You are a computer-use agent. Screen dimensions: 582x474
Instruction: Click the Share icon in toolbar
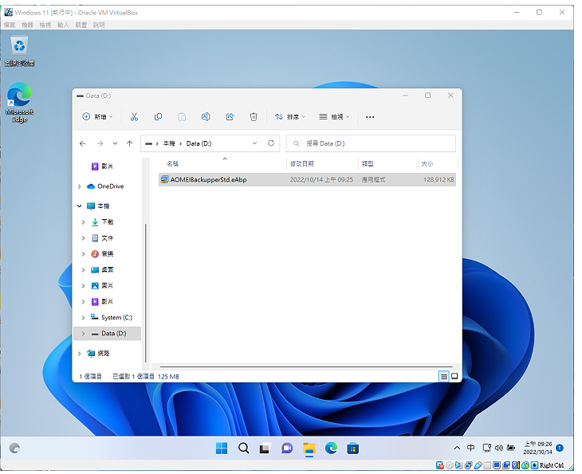[230, 117]
